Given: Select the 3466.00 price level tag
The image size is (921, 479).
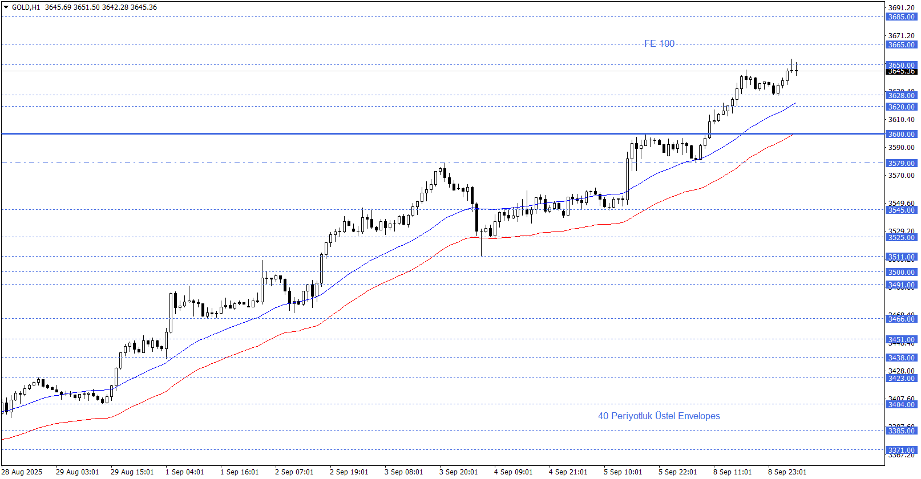Looking at the screenshot, I should click(x=901, y=319).
